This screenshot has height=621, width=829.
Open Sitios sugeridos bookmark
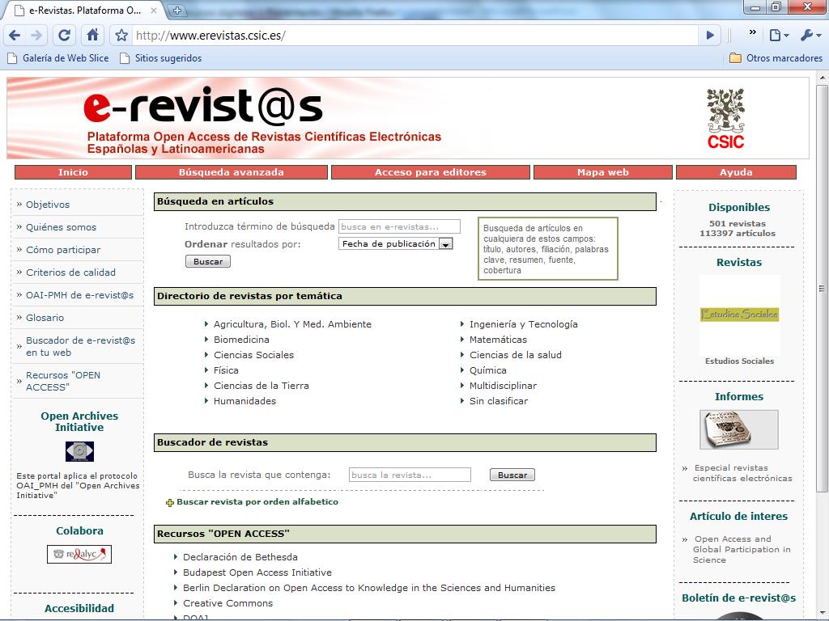click(161, 58)
